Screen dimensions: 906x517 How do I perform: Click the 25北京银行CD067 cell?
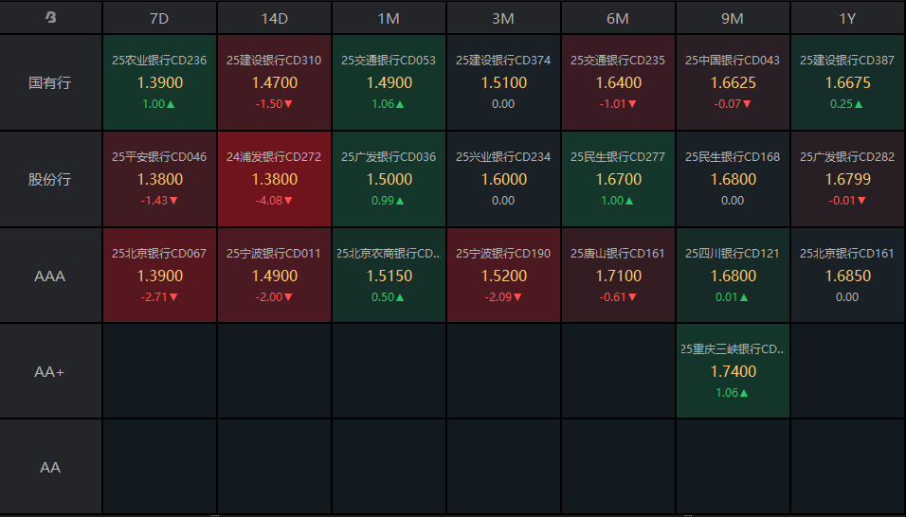click(x=159, y=276)
